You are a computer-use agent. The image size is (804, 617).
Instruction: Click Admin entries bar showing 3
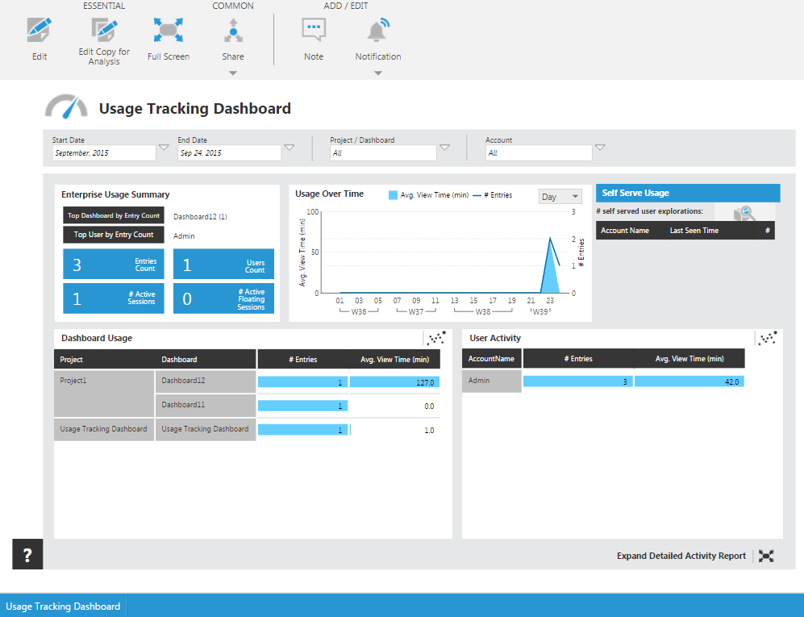pos(578,381)
